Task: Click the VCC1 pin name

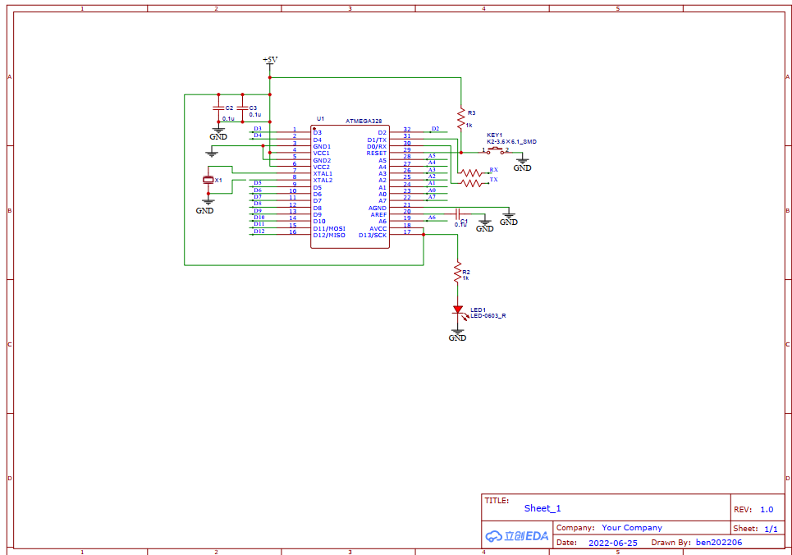Action: pyautogui.click(x=321, y=154)
